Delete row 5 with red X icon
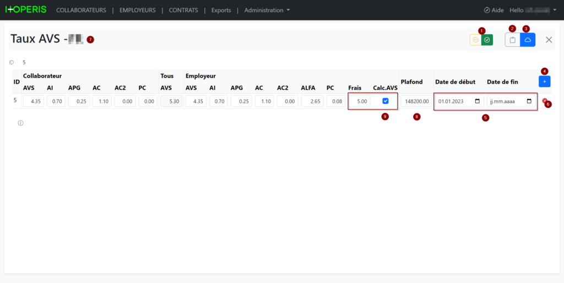Screen dimensions: 564x283 (544, 101)
